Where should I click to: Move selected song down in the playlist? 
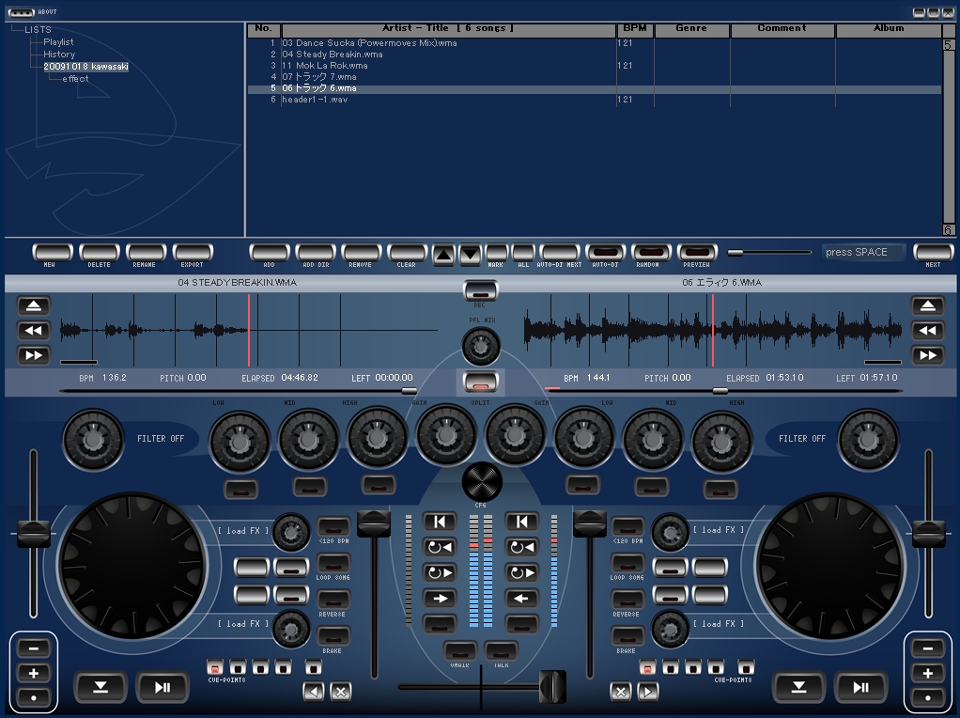(x=471, y=255)
